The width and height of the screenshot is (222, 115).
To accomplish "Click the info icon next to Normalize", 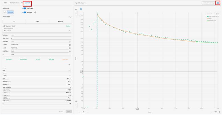I will point(35,12).
